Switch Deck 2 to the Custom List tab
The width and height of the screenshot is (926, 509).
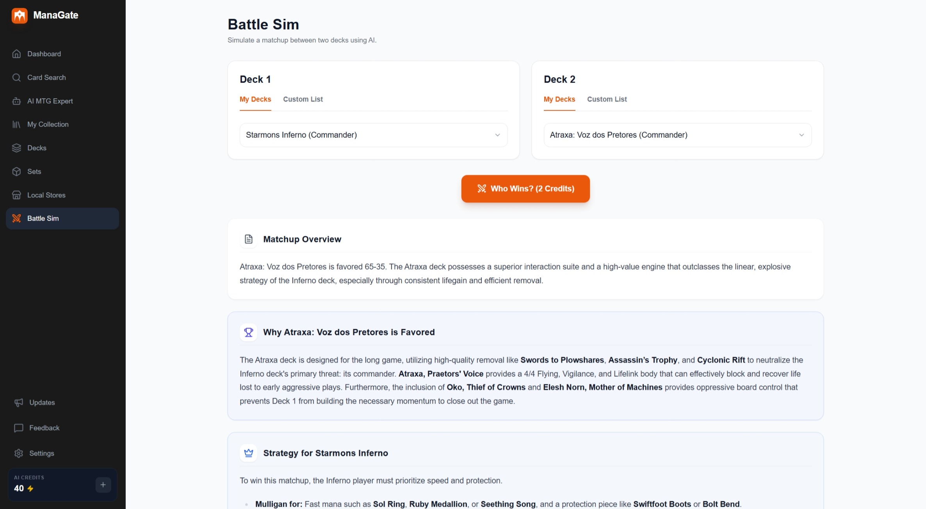point(607,99)
